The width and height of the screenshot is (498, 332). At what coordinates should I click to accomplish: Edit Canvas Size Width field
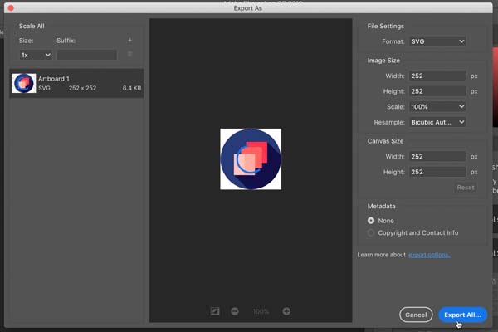(x=437, y=157)
